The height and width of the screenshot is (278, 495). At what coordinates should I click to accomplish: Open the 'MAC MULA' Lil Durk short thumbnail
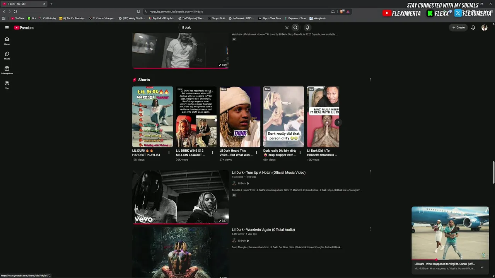pyautogui.click(x=323, y=117)
